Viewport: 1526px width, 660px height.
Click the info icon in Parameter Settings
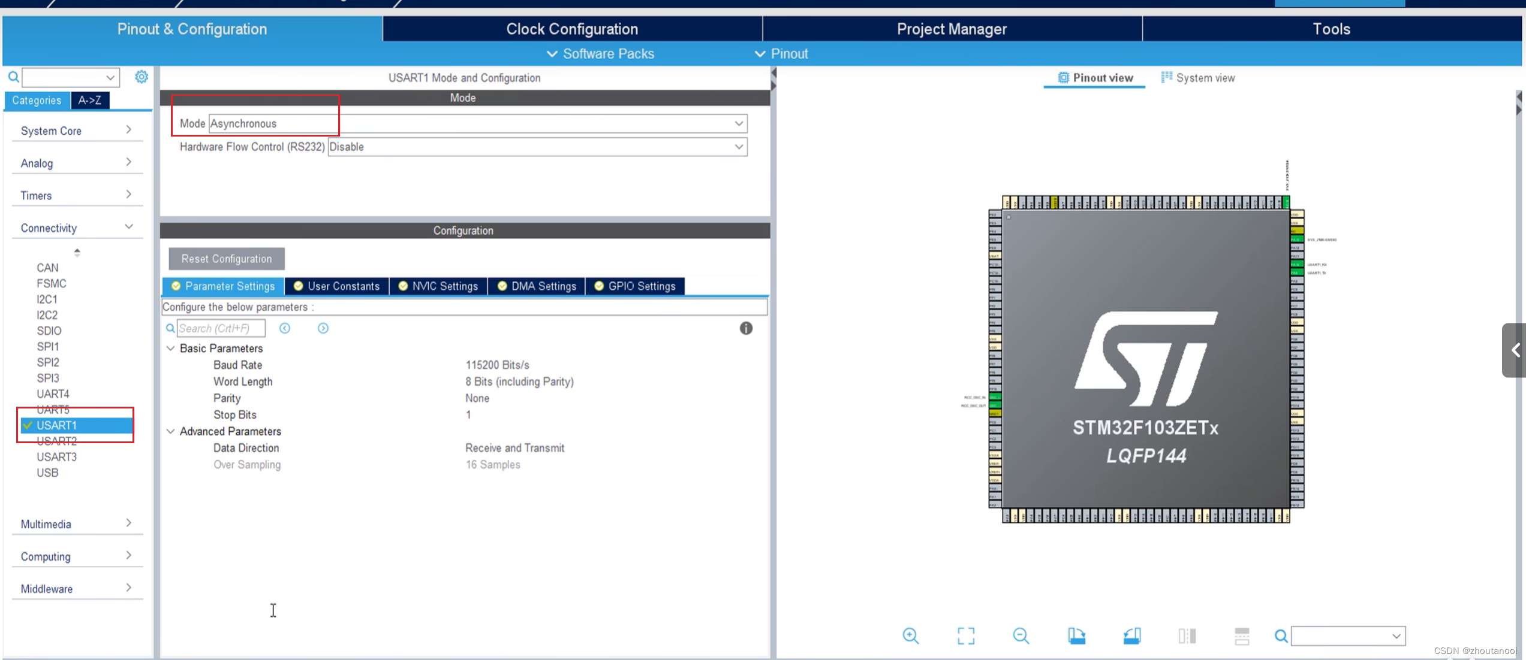pyautogui.click(x=745, y=328)
